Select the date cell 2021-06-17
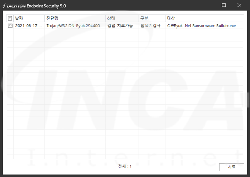Viewport: 250px width, 177px height. (x=28, y=26)
